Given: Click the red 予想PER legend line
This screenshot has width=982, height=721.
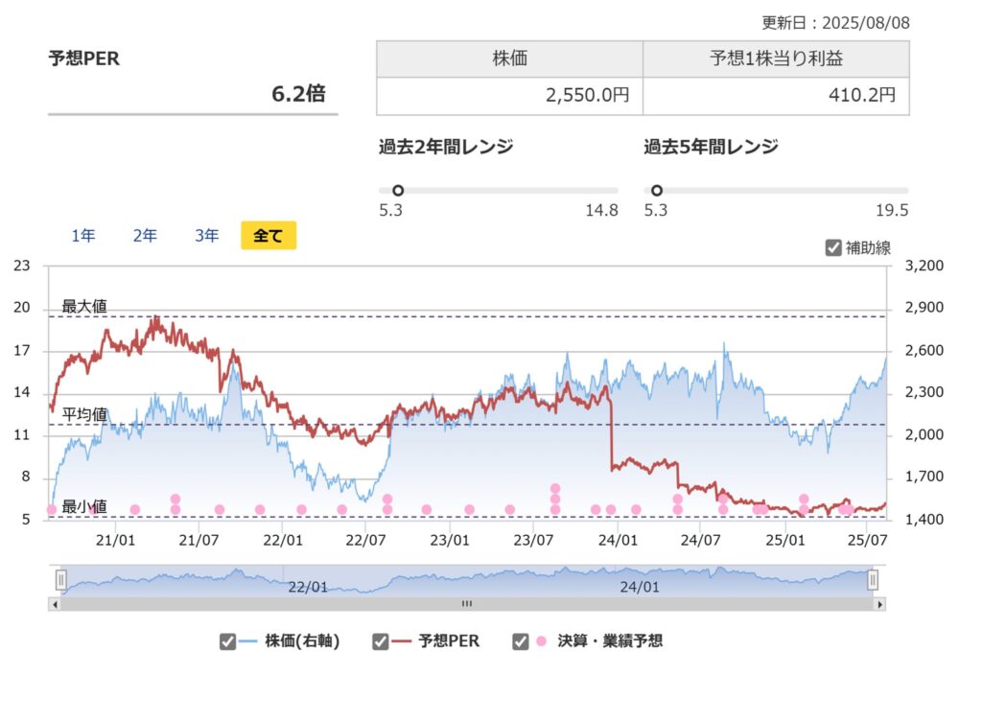Looking at the screenshot, I should 401,641.
